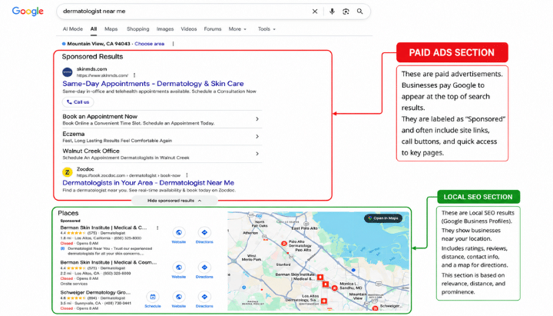Click Schedule icon for Schweiger Dermatology
The height and width of the screenshot is (316, 553).
pyautogui.click(x=153, y=297)
